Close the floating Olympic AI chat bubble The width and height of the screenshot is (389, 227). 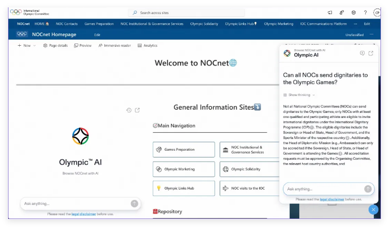373,209
